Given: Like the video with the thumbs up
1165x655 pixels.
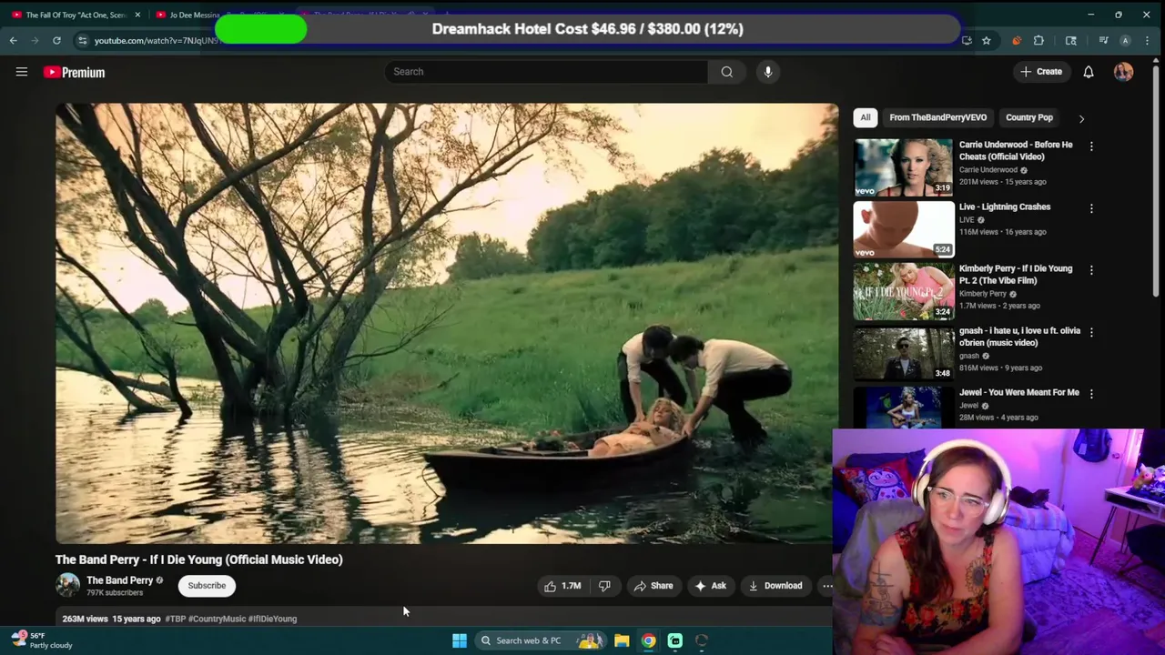Looking at the screenshot, I should click(x=562, y=586).
